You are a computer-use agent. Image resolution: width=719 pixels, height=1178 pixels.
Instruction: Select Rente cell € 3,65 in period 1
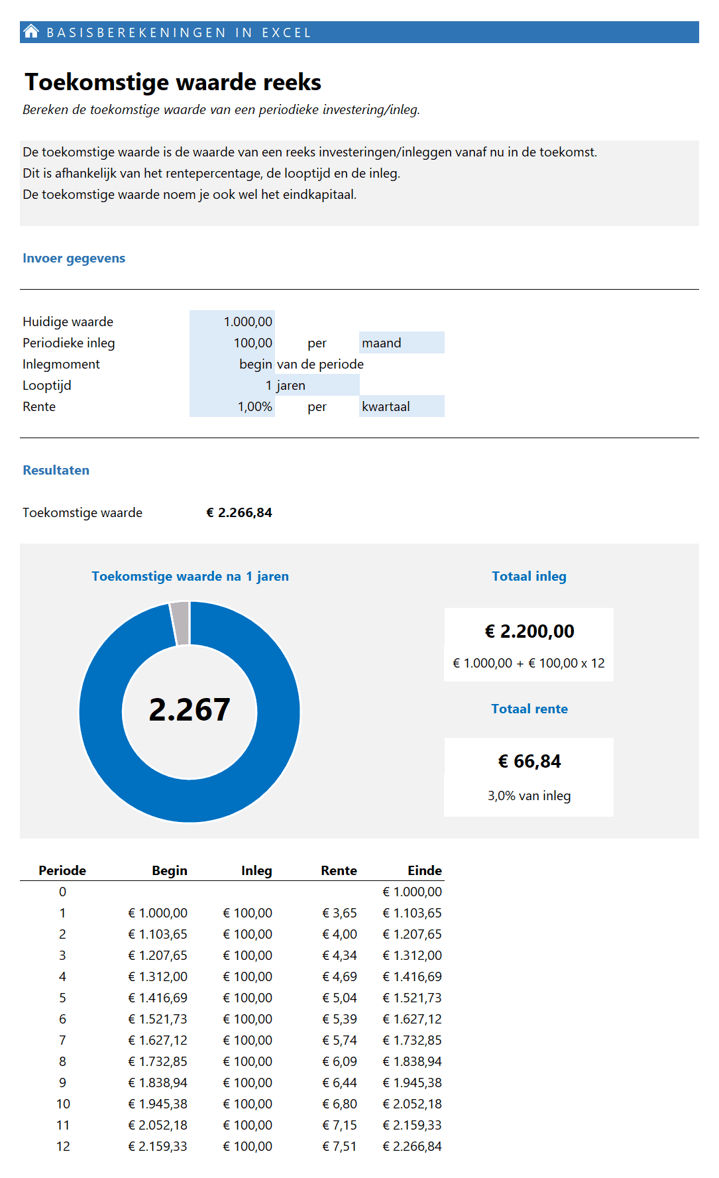pos(339,913)
